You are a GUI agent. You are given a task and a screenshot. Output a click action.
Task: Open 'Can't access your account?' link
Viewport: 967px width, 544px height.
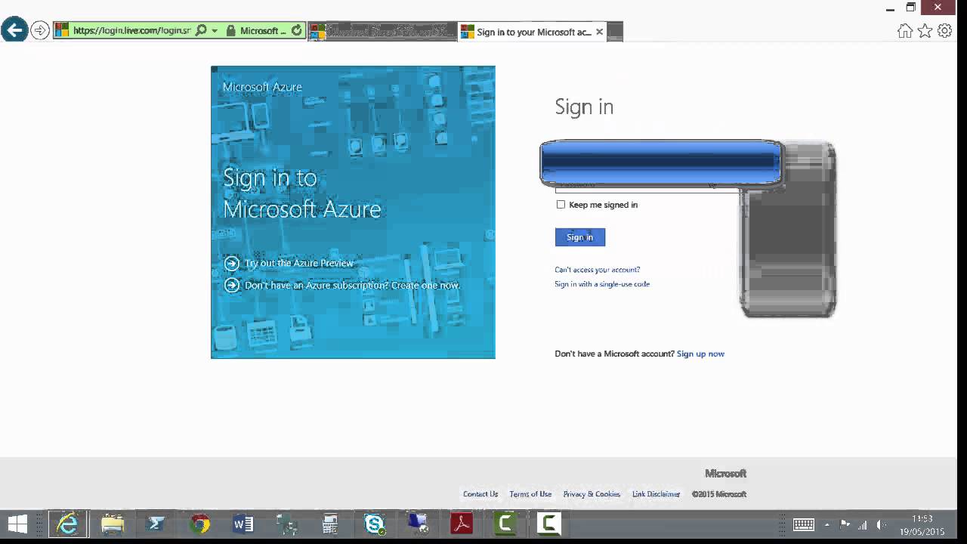pos(597,270)
